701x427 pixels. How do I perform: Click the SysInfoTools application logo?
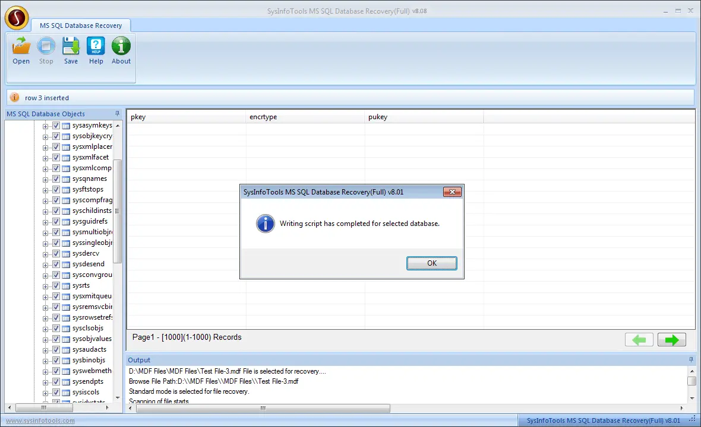point(17,18)
